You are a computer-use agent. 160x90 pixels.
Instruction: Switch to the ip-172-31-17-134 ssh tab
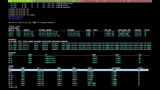point(140,1)
